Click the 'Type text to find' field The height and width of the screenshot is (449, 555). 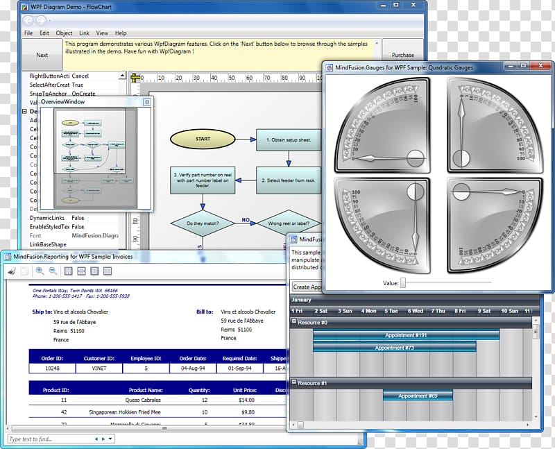49,439
